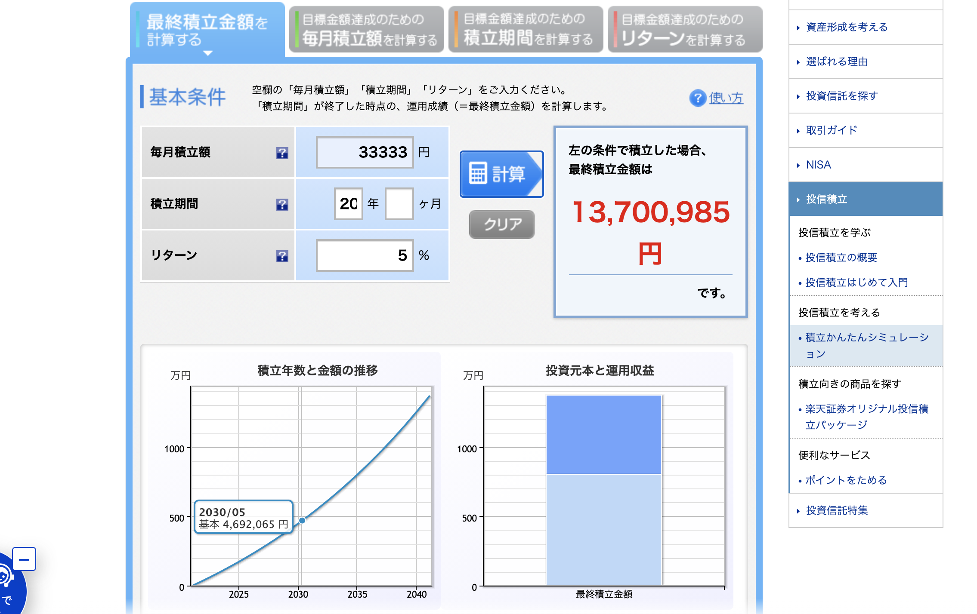Click help icon beside 積立期間
Viewport: 977px width, 614px height.
pos(282,204)
